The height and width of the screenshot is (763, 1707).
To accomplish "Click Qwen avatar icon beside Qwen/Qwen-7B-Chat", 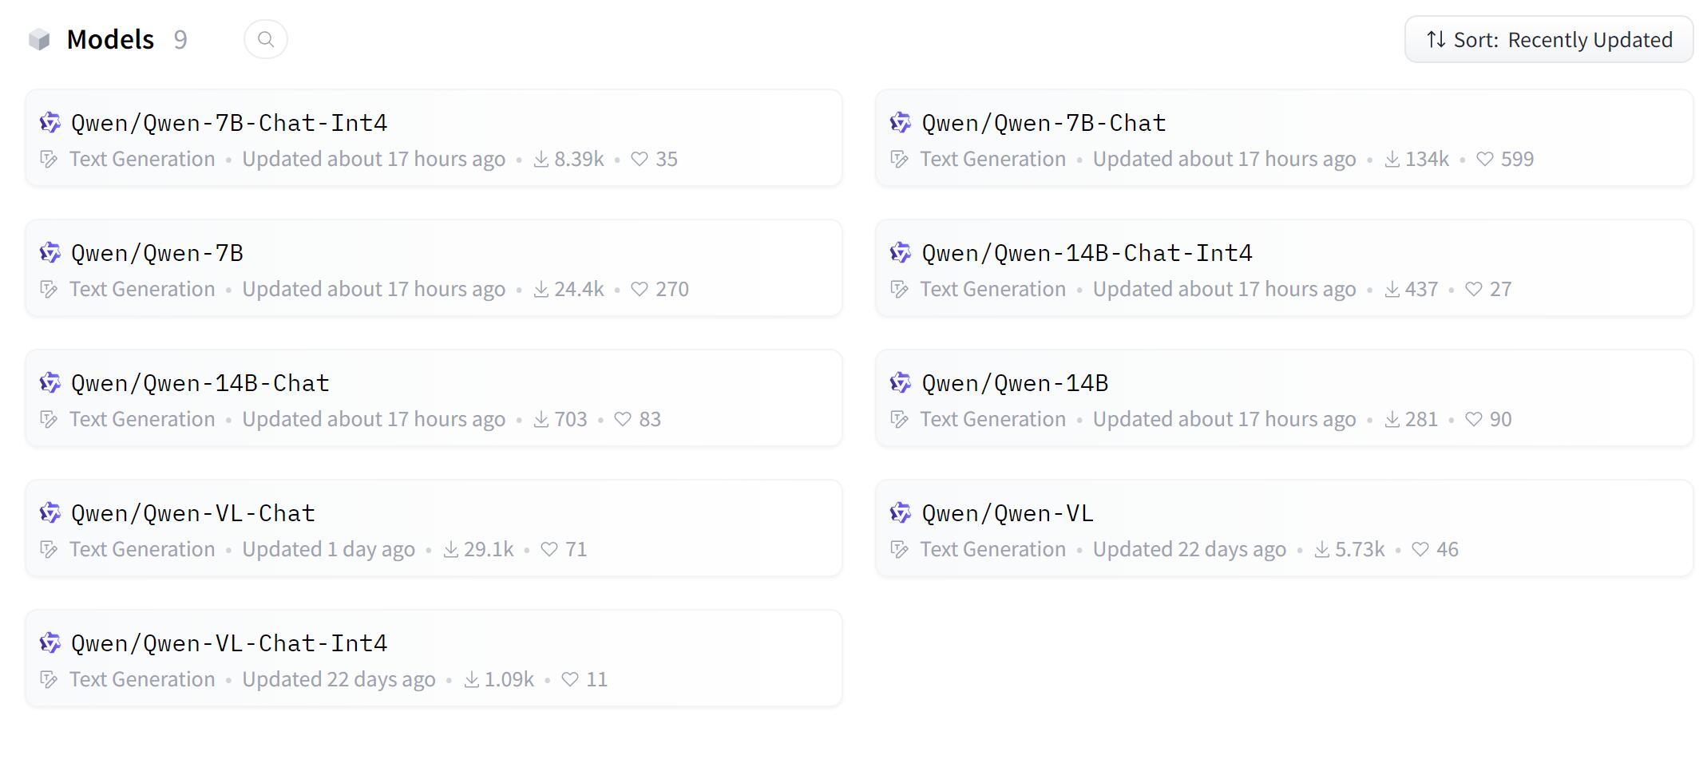I will point(901,122).
